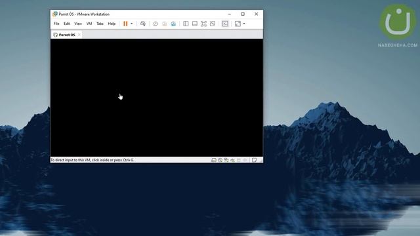Open the Edit menu
Image resolution: width=420 pixels, height=236 pixels.
pyautogui.click(x=67, y=24)
